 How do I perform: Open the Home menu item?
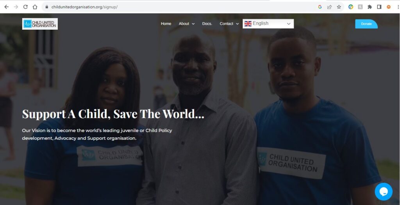tap(166, 23)
